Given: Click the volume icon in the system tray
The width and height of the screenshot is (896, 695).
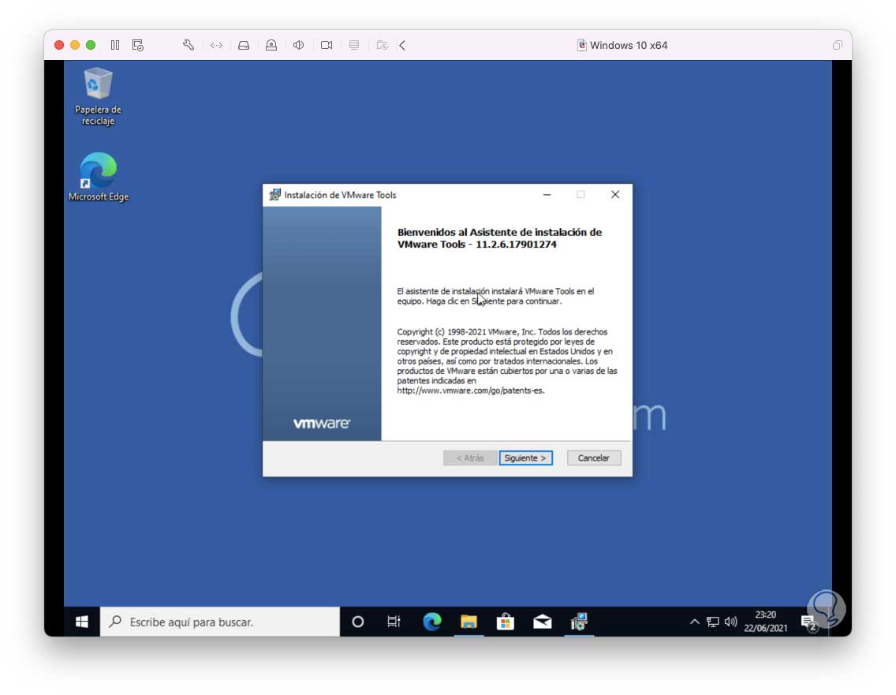Looking at the screenshot, I should tap(730, 622).
